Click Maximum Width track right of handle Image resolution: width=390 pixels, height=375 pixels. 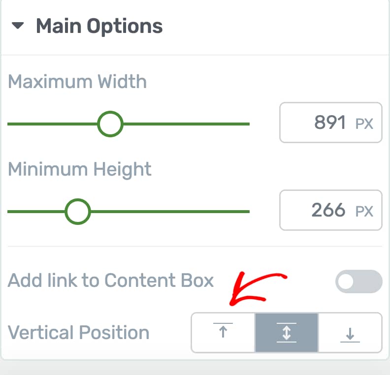tap(186, 124)
